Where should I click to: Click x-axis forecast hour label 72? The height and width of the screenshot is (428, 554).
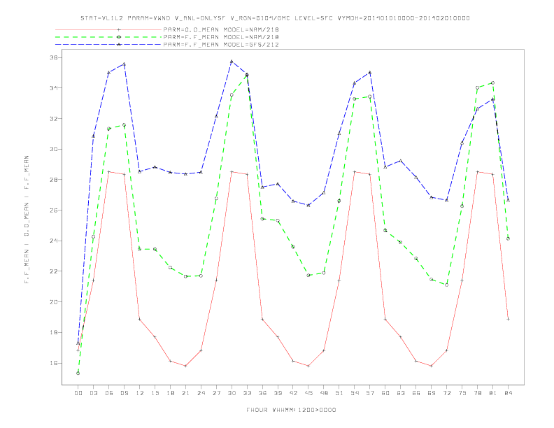[x=446, y=393]
